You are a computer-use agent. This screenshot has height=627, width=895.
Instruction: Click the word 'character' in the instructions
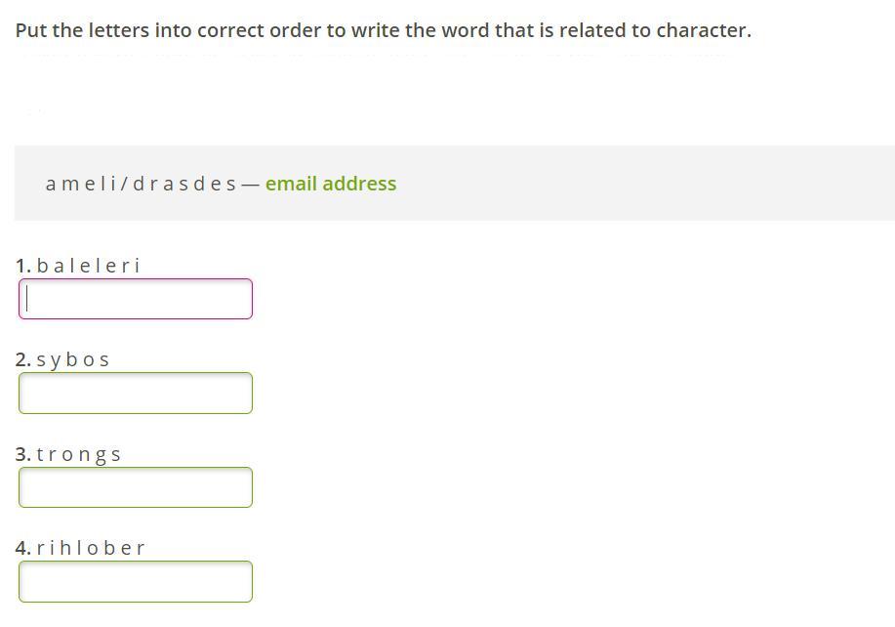(x=701, y=30)
